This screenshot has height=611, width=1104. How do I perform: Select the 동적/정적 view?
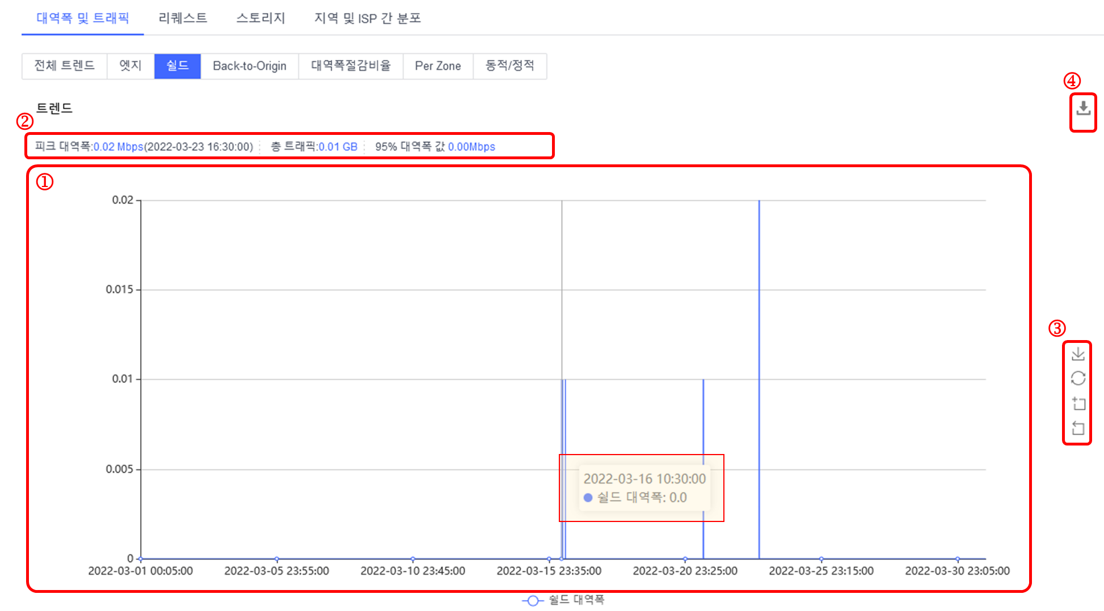(509, 66)
